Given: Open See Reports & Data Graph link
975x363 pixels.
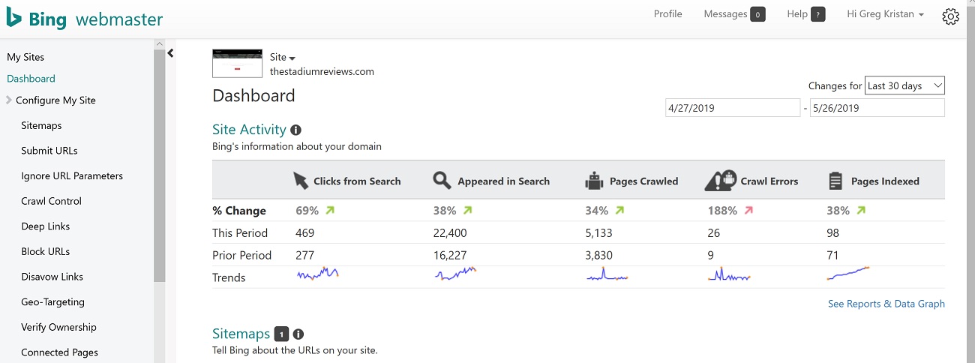Looking at the screenshot, I should (886, 304).
